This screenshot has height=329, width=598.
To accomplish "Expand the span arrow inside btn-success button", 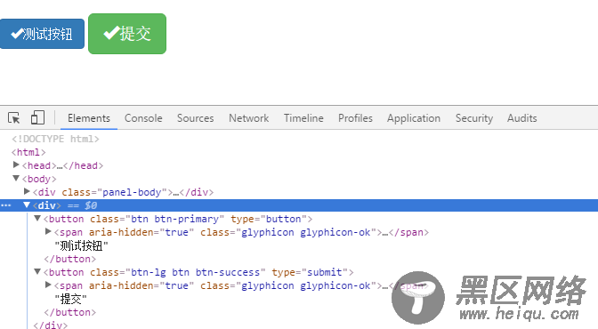I will pyautogui.click(x=48, y=285).
